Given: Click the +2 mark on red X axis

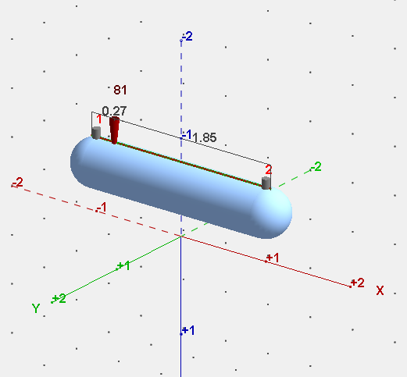Looking at the screenshot, I should [358, 283].
